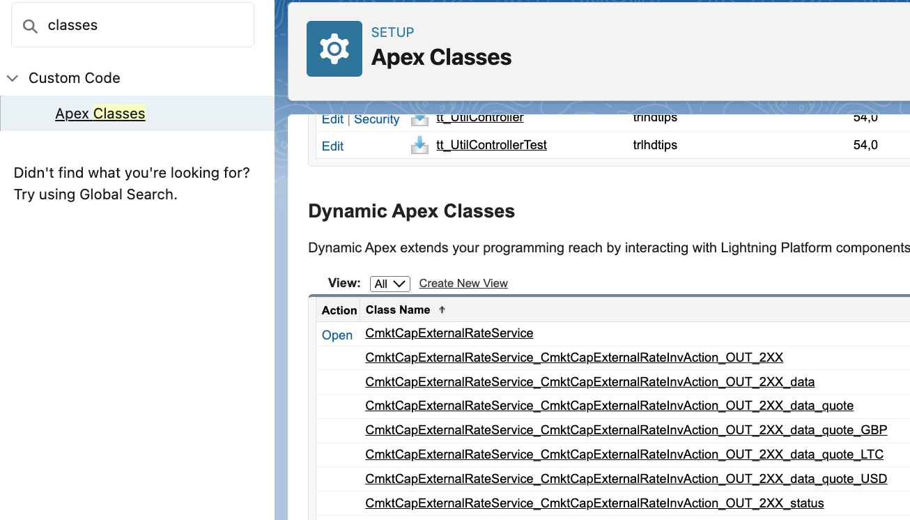Click the Custom Code section label
Viewport: 910px width, 520px height.
click(75, 78)
